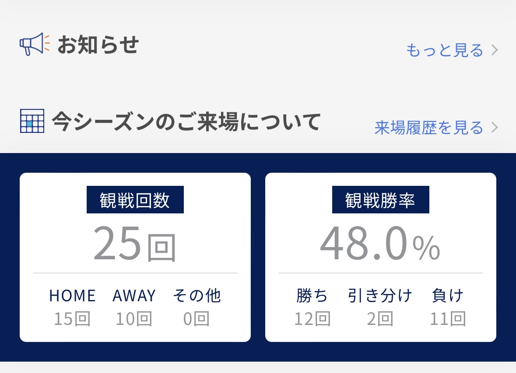Expand chevron beside 来場履歴を見る

495,127
